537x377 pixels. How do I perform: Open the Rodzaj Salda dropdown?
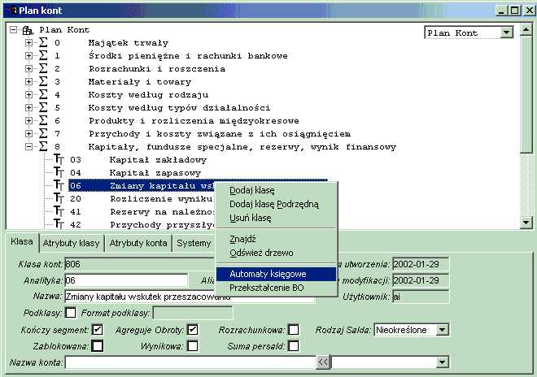[x=442, y=330]
